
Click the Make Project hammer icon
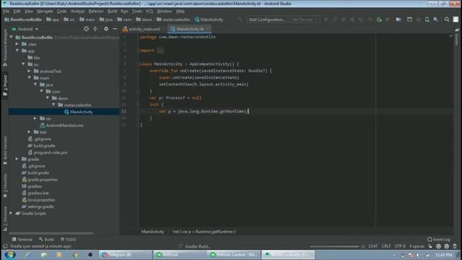[240, 19]
